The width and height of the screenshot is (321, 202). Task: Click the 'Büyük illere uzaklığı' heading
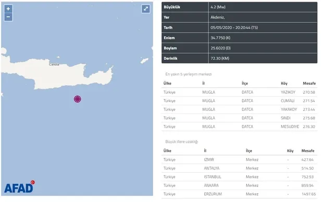coord(182,142)
